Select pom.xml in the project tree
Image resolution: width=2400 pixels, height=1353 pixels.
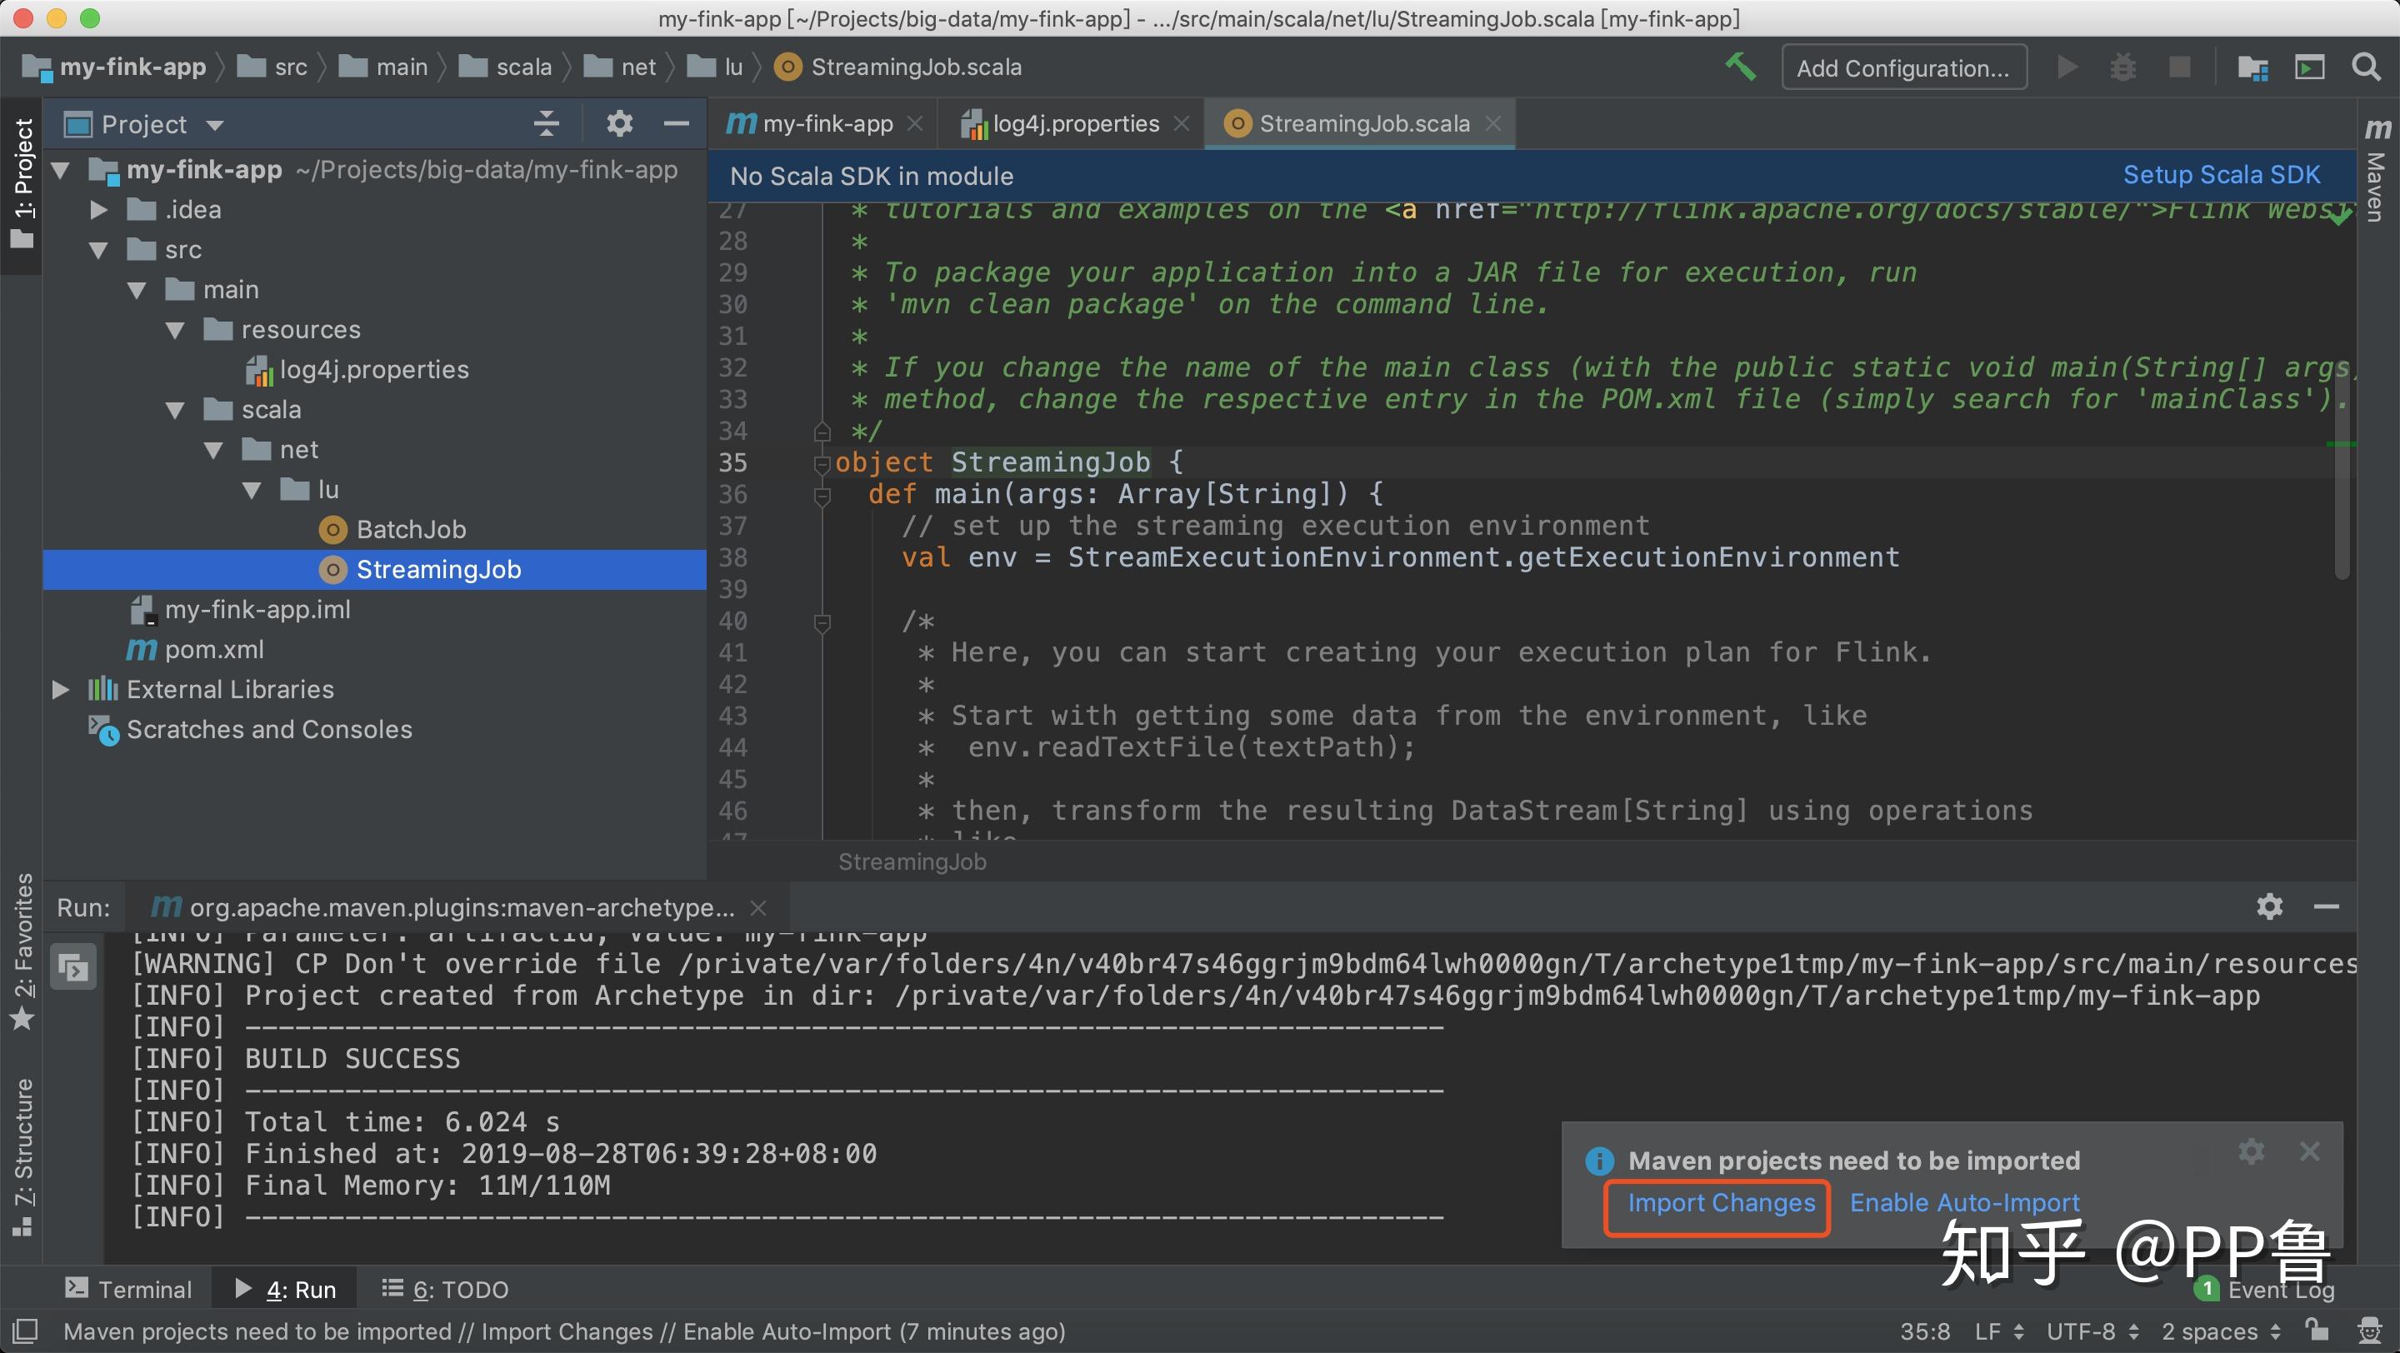pyautogui.click(x=213, y=650)
